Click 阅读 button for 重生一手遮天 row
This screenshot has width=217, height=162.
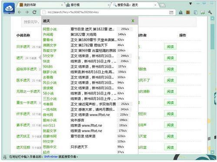click(x=170, y=102)
